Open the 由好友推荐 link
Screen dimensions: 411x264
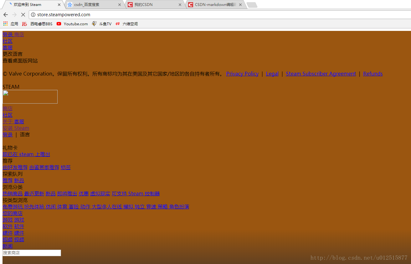pyautogui.click(x=15, y=167)
